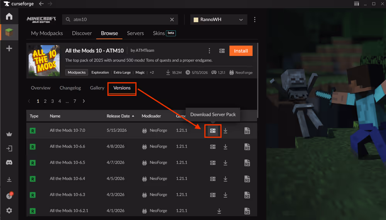Open the ATM10 modpack three-dot menu
This screenshot has width=386, height=220.
click(210, 51)
